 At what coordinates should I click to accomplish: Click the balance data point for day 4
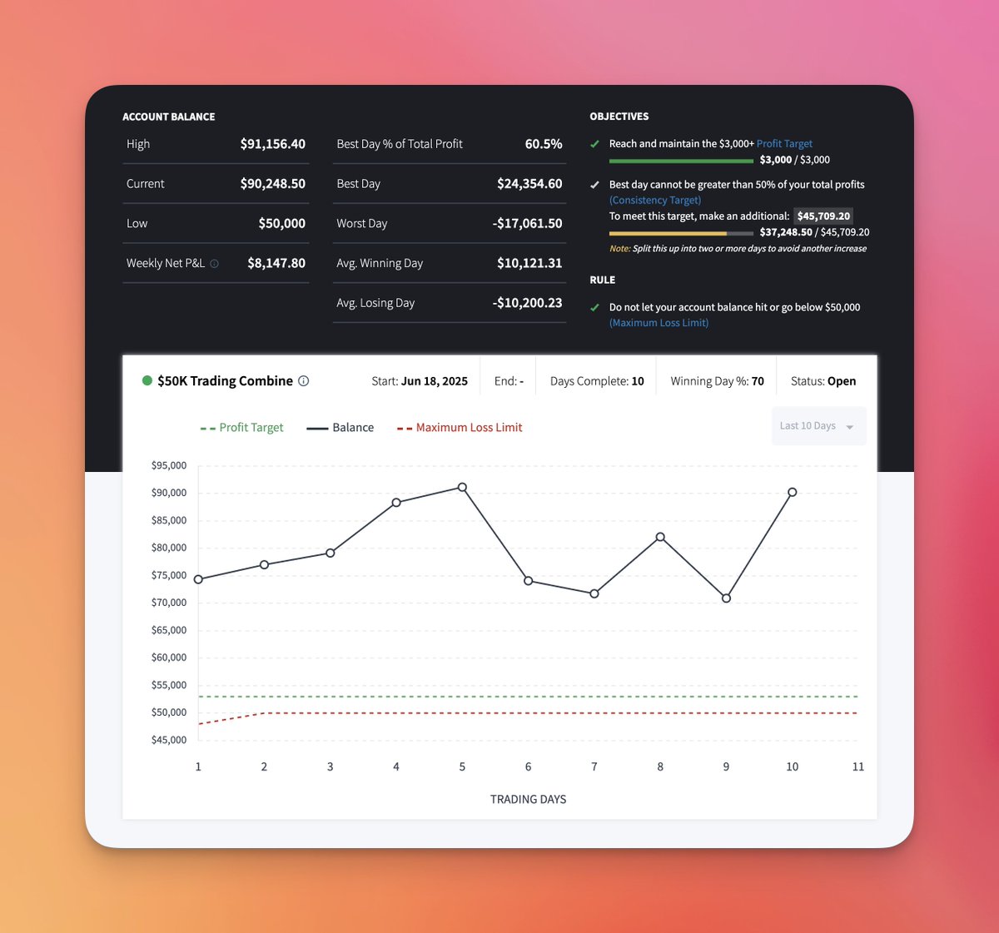(396, 503)
